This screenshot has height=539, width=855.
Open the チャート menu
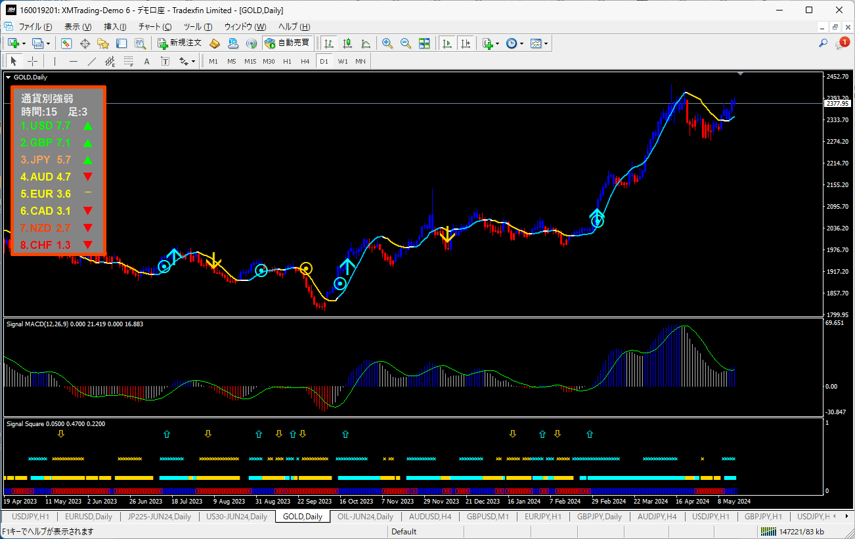point(155,27)
